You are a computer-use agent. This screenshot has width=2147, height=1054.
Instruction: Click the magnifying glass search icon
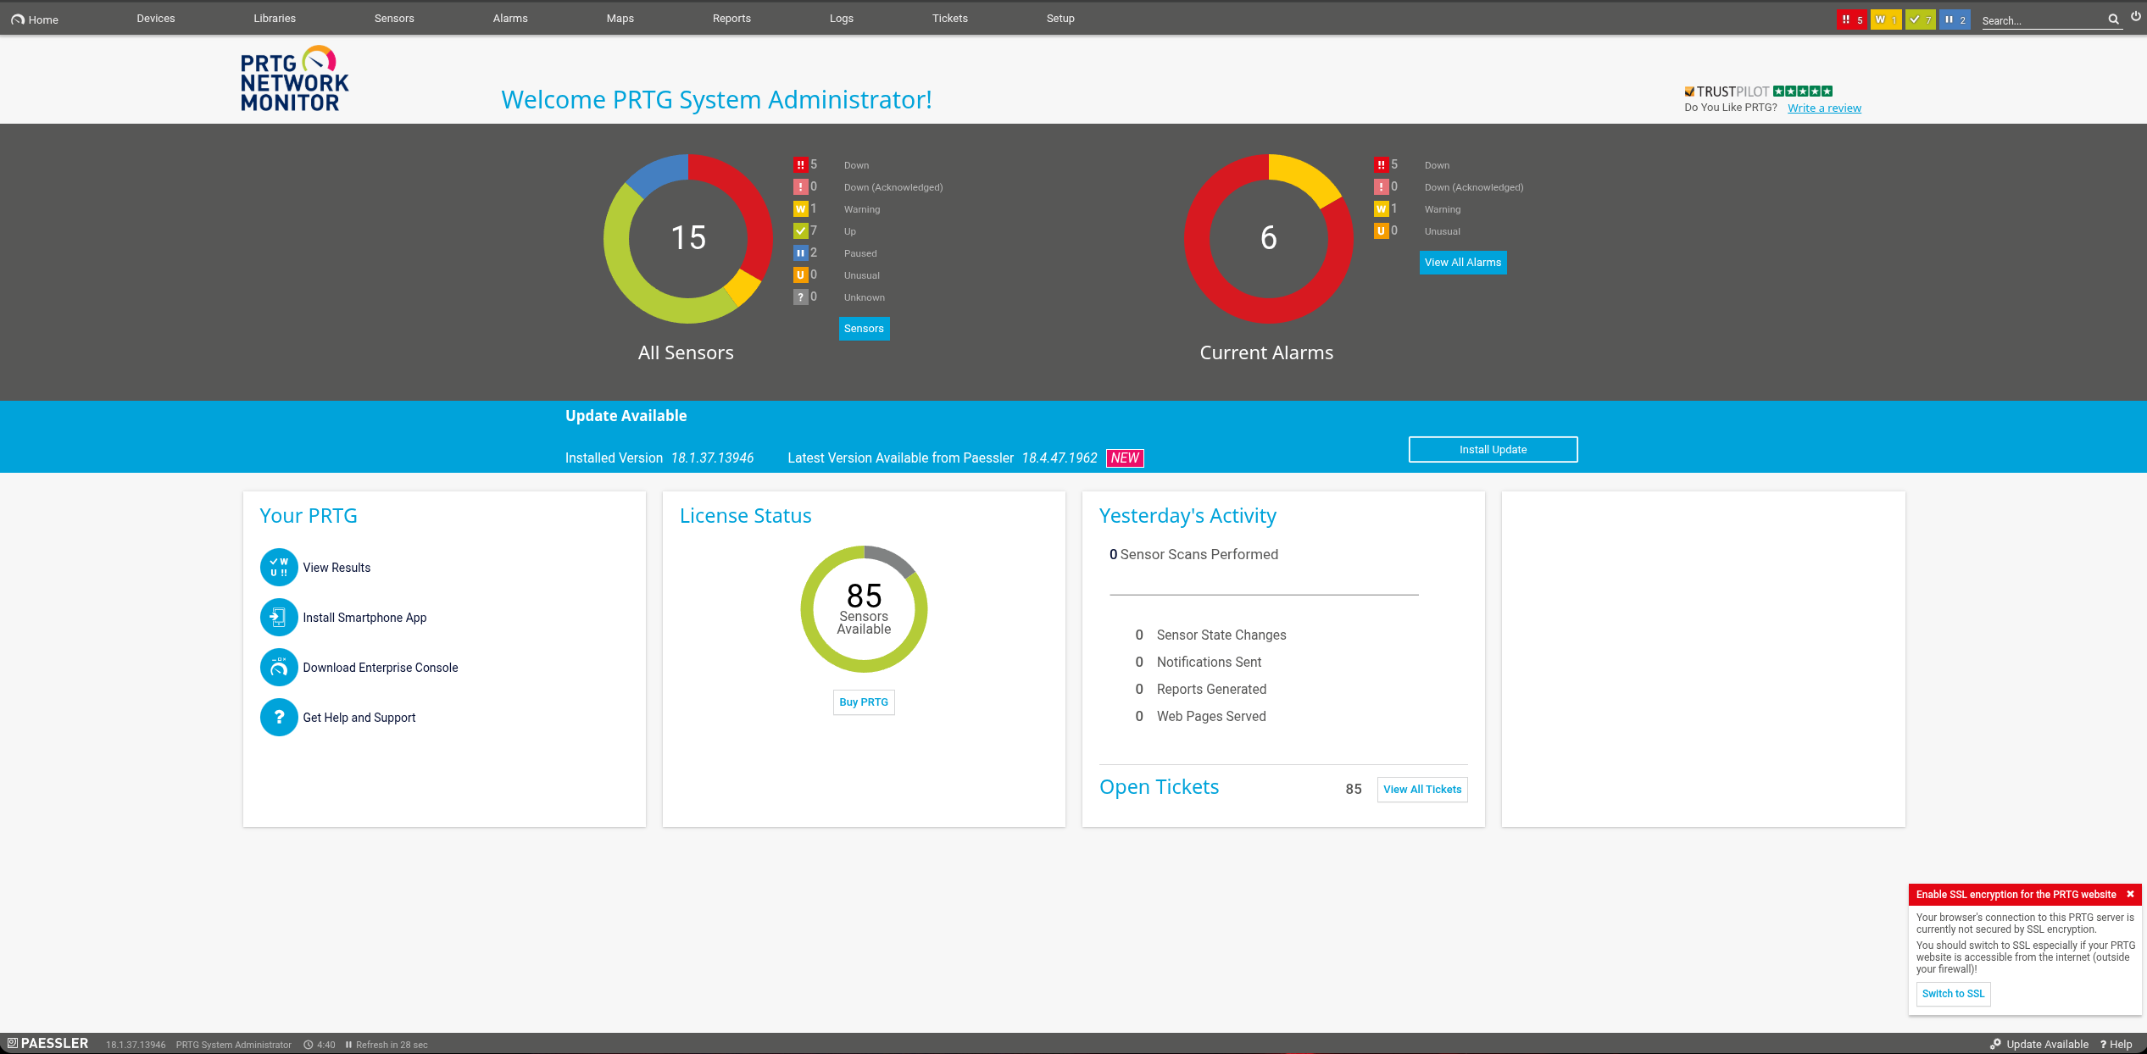click(2113, 19)
